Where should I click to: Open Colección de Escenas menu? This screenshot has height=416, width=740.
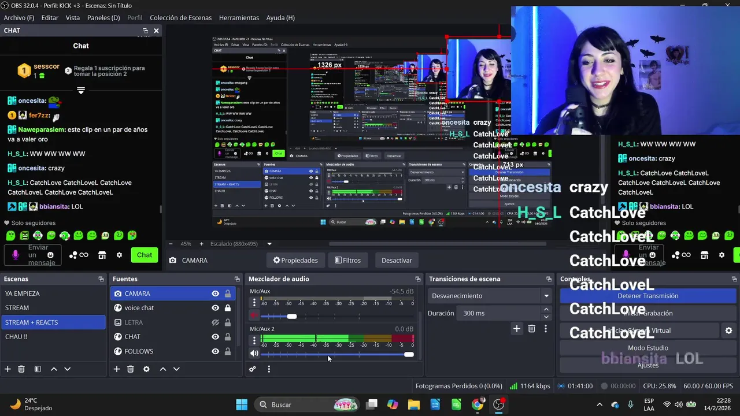coord(180,18)
